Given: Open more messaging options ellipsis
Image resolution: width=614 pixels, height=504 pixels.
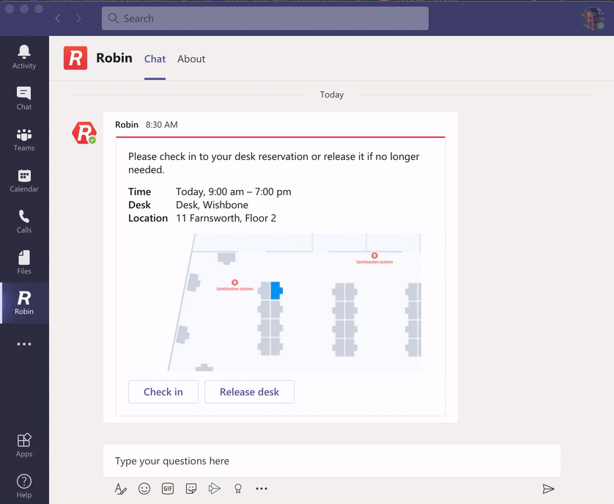Looking at the screenshot, I should [x=262, y=489].
